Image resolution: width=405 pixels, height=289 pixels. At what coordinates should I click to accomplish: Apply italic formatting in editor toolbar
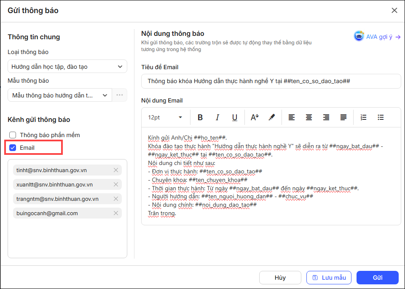coord(217,118)
